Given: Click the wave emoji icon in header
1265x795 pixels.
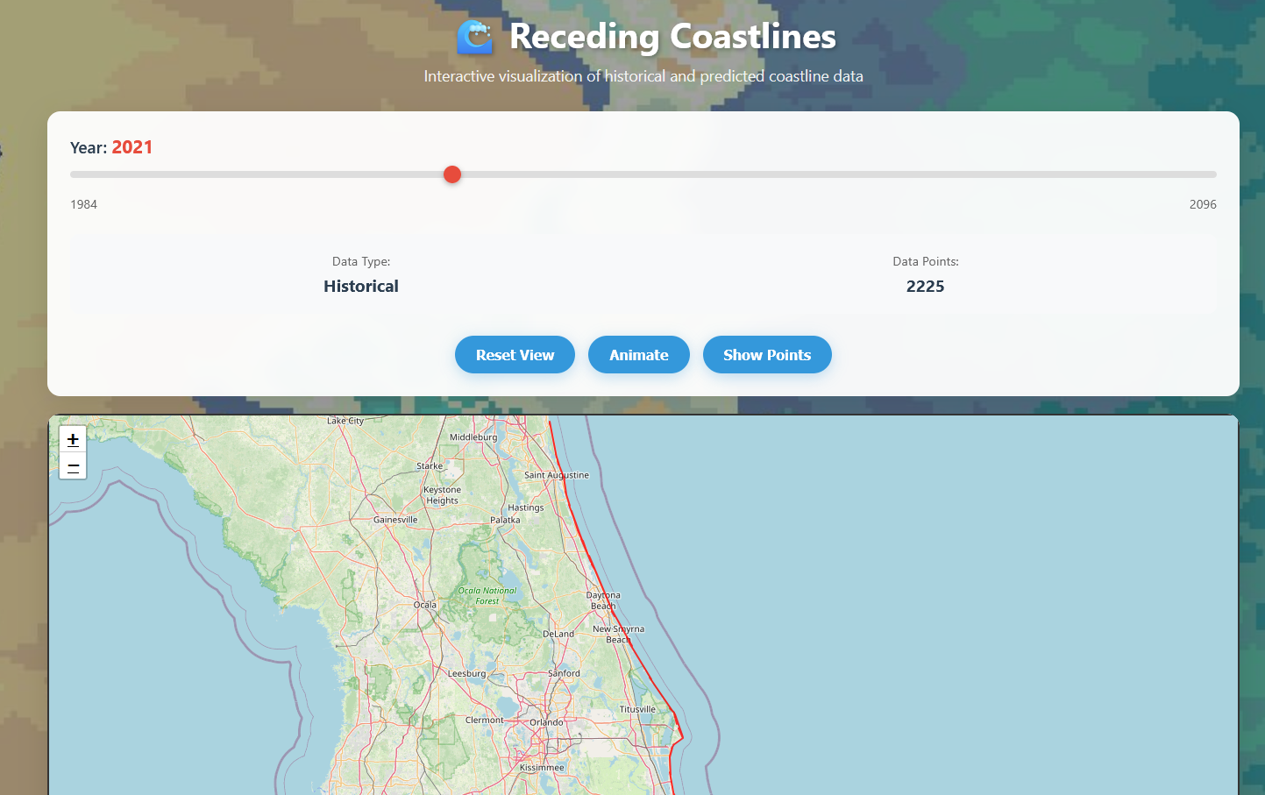Looking at the screenshot, I should (475, 37).
